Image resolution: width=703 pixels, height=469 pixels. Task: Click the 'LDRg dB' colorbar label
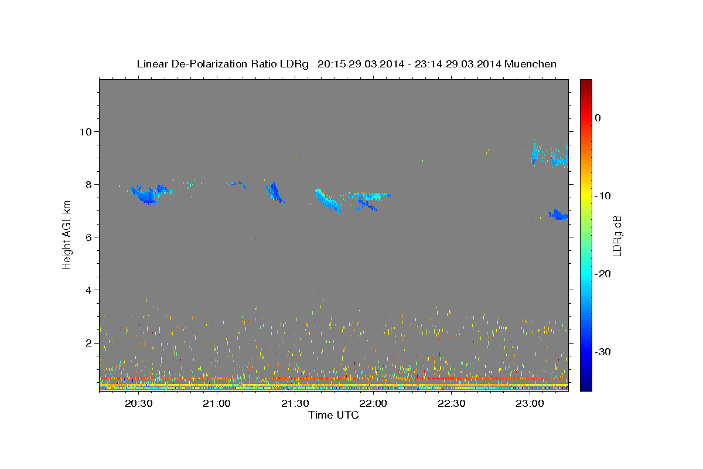coord(617,236)
